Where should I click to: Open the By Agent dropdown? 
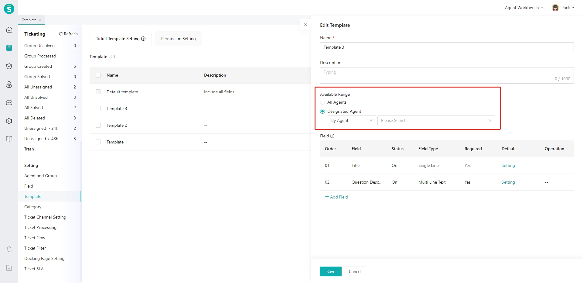pos(352,120)
